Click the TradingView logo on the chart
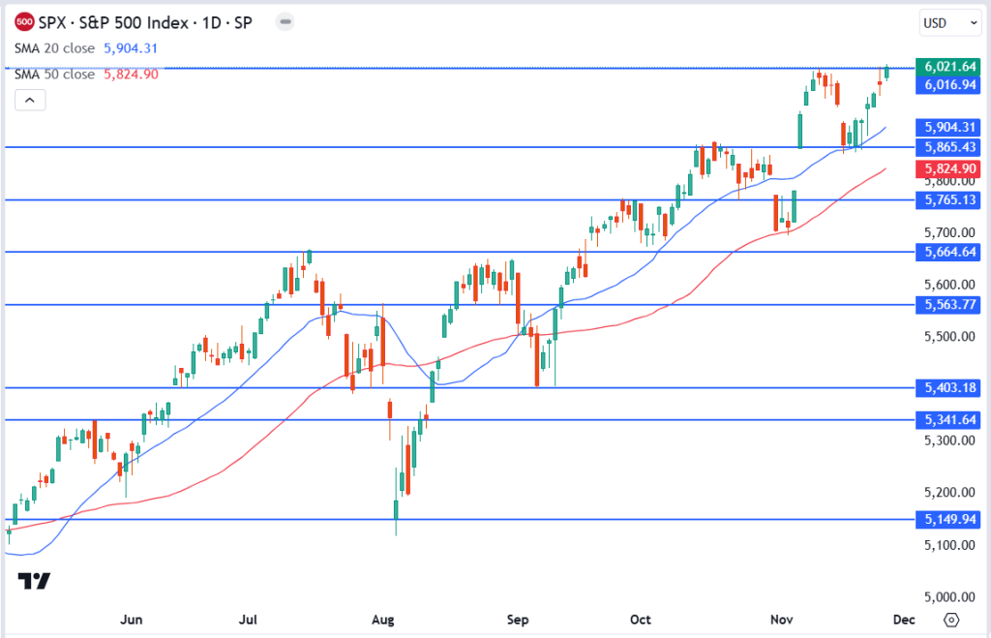 point(34,580)
